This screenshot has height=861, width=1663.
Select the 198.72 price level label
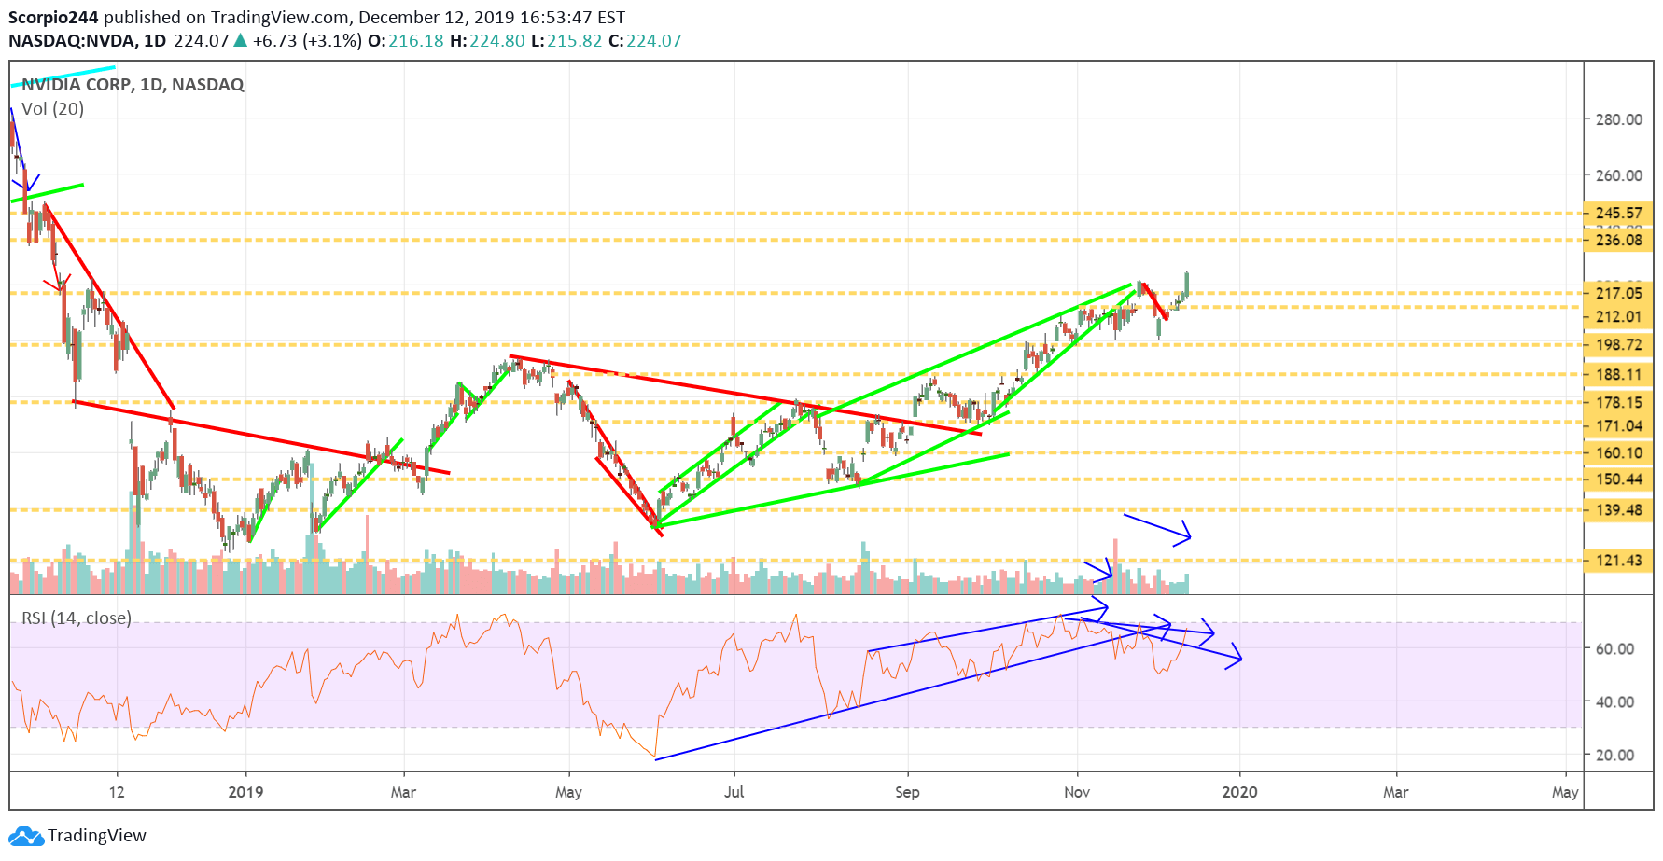click(x=1618, y=344)
